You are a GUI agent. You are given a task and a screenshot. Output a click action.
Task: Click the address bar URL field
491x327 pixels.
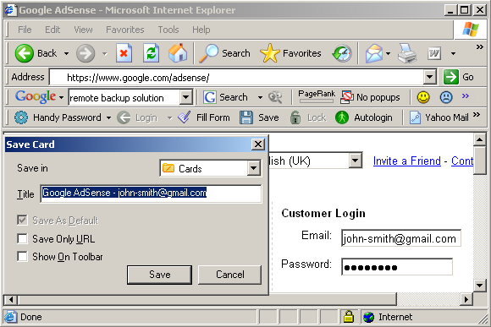[x=236, y=77]
